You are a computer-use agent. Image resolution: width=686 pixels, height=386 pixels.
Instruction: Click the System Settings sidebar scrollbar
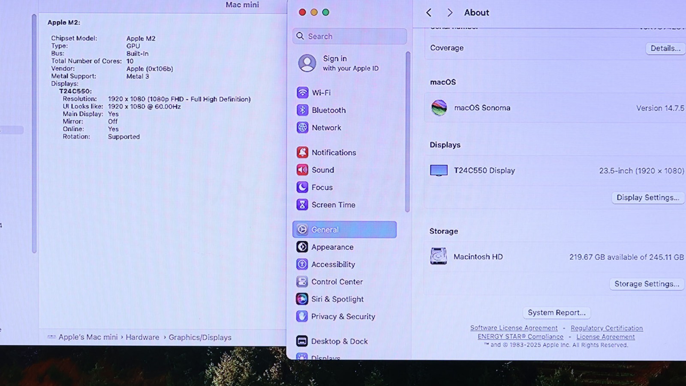[x=407, y=132]
